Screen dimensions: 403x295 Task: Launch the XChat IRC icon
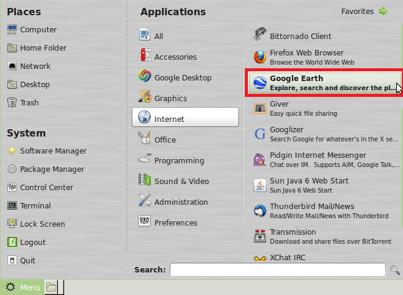pyautogui.click(x=260, y=258)
